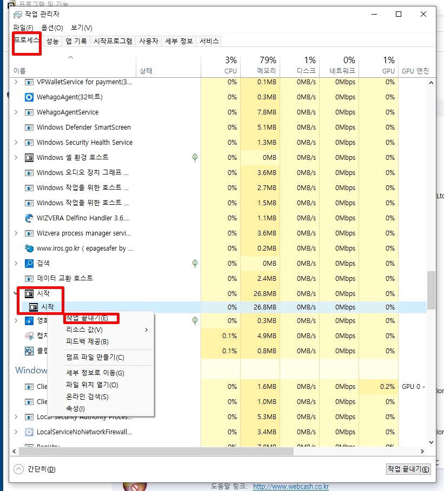Click the 검색 magnifier process icon
Screen dimensions: 444x491
[x=29, y=264]
